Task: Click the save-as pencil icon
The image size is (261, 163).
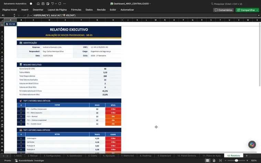Action: click(48, 4)
